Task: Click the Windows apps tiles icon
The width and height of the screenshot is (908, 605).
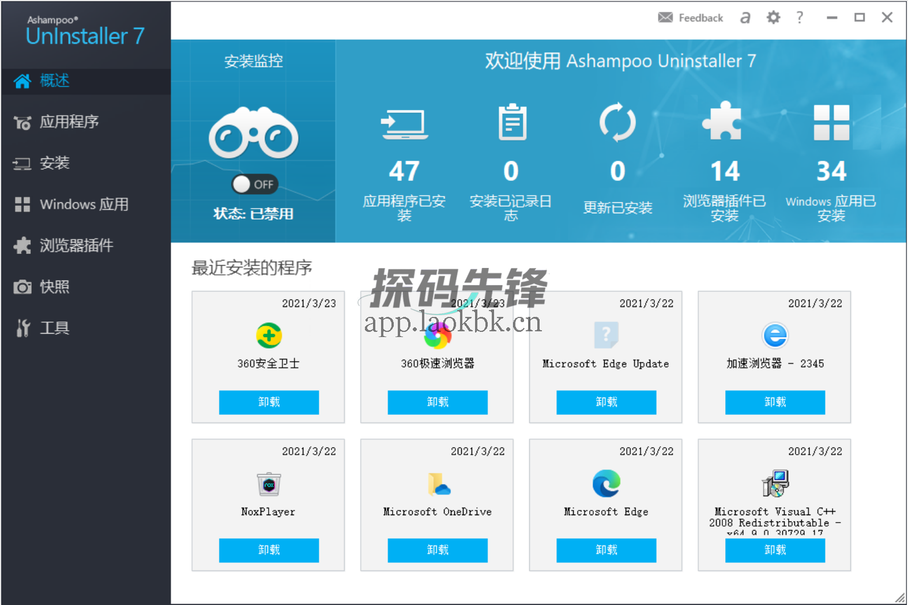Action: point(831,122)
